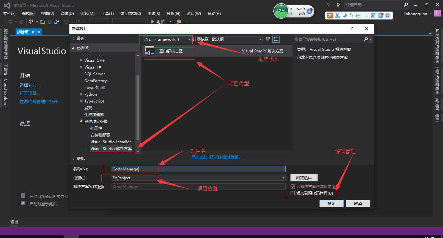Click the IME moon icon
The width and height of the screenshot is (443, 238).
tap(344, 16)
